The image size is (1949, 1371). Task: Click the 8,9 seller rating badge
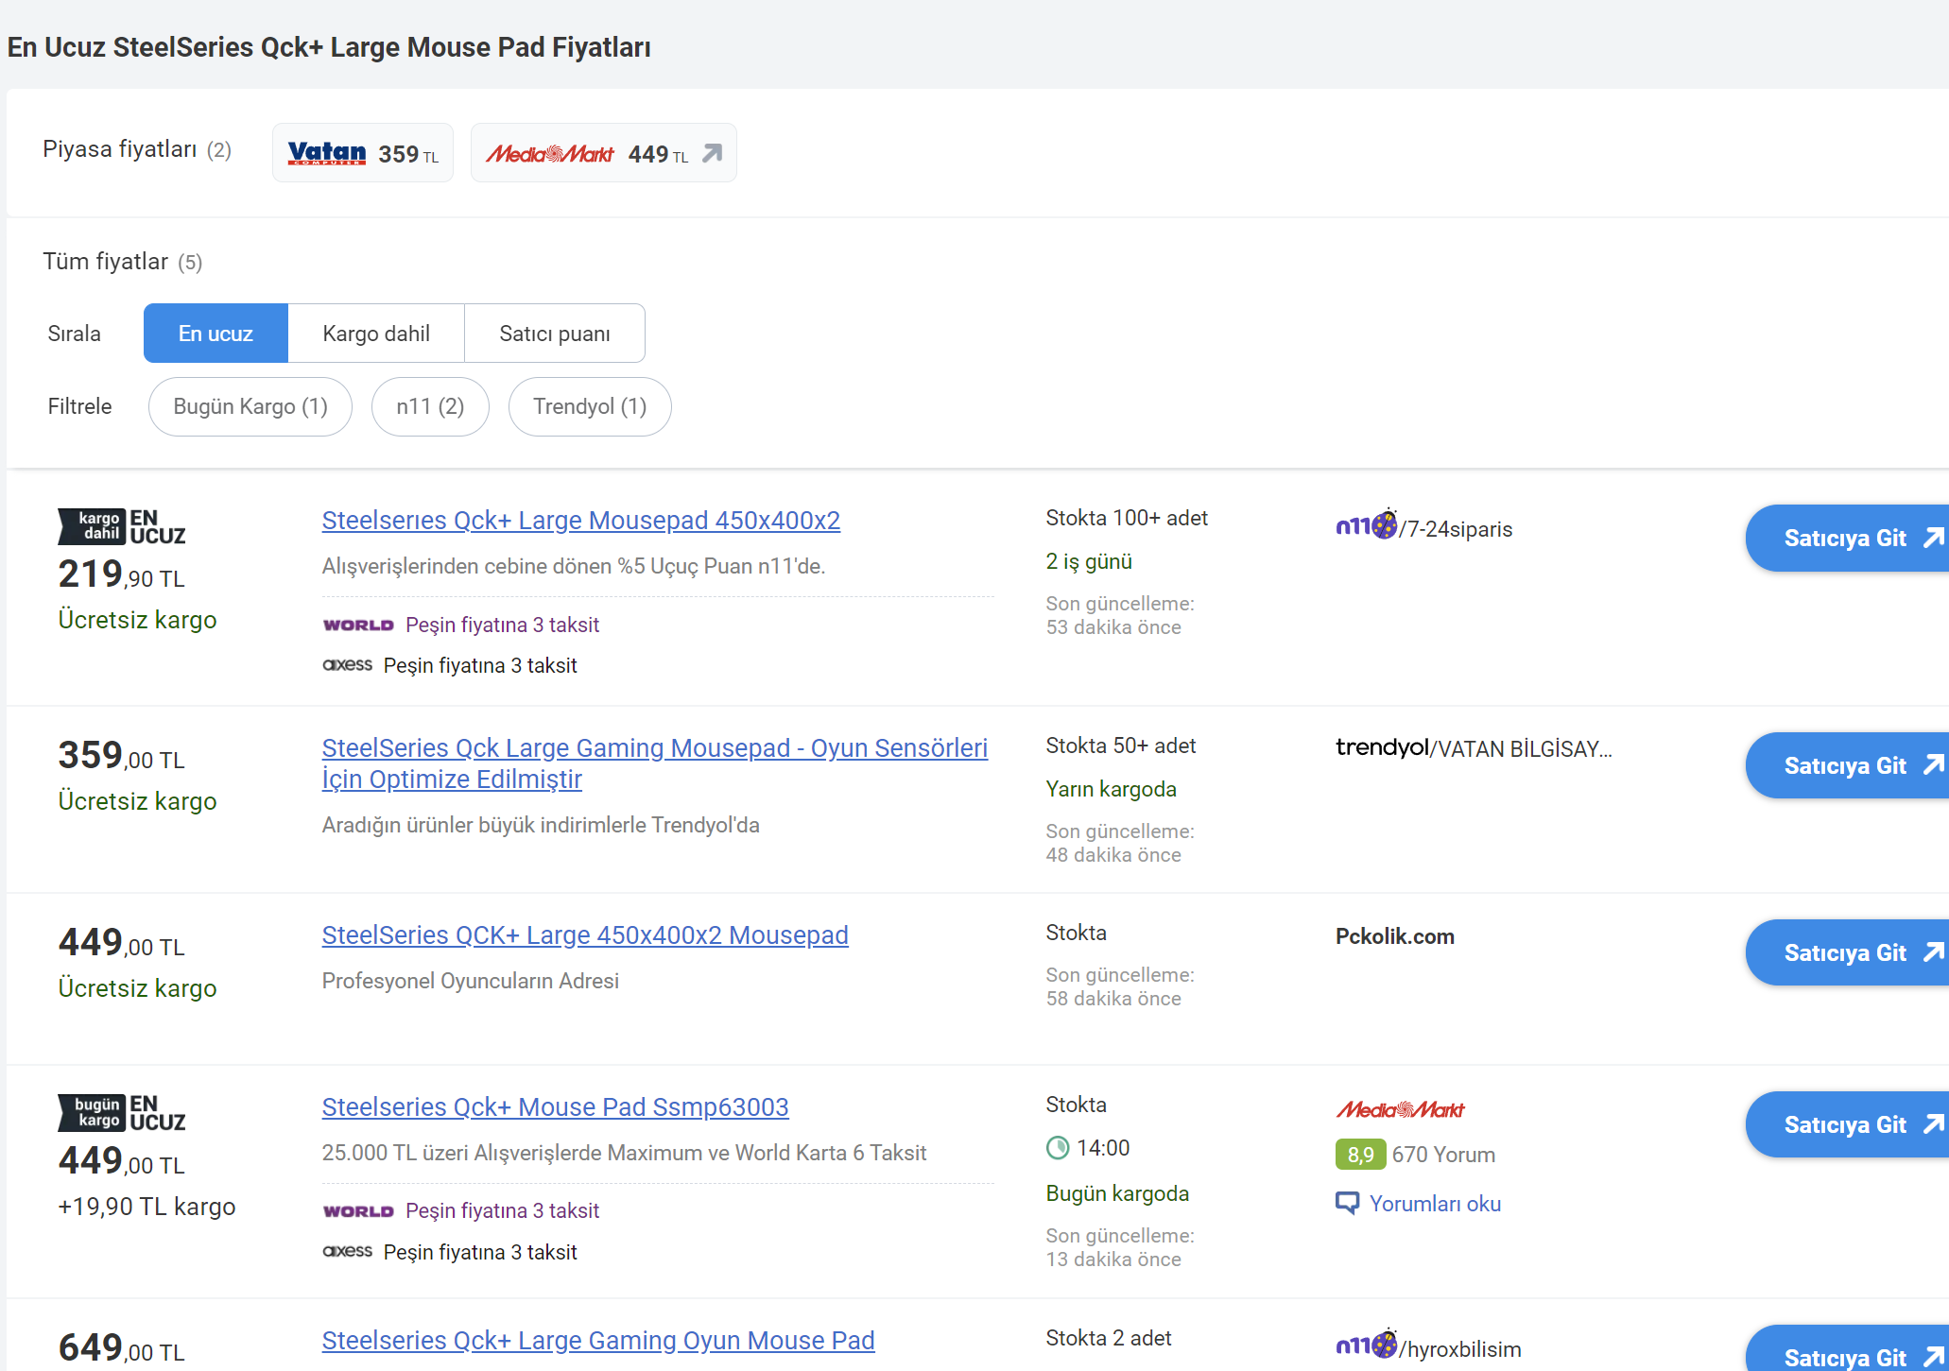tap(1360, 1156)
